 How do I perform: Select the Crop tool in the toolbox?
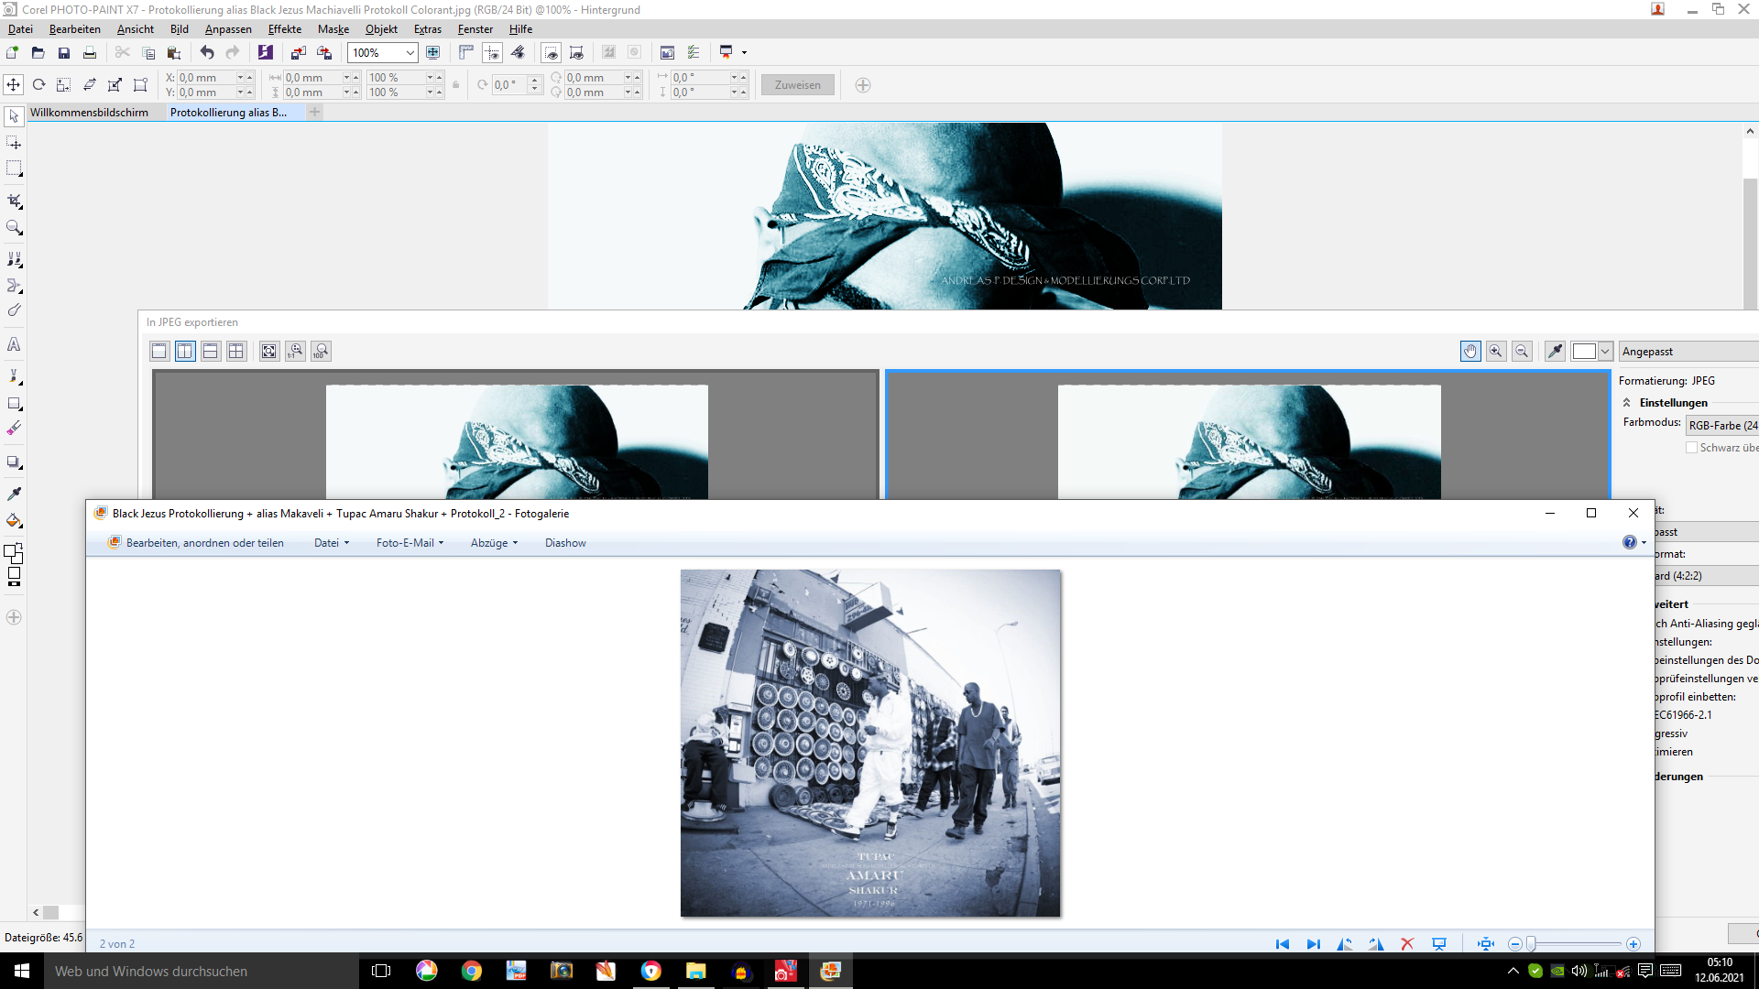point(14,201)
